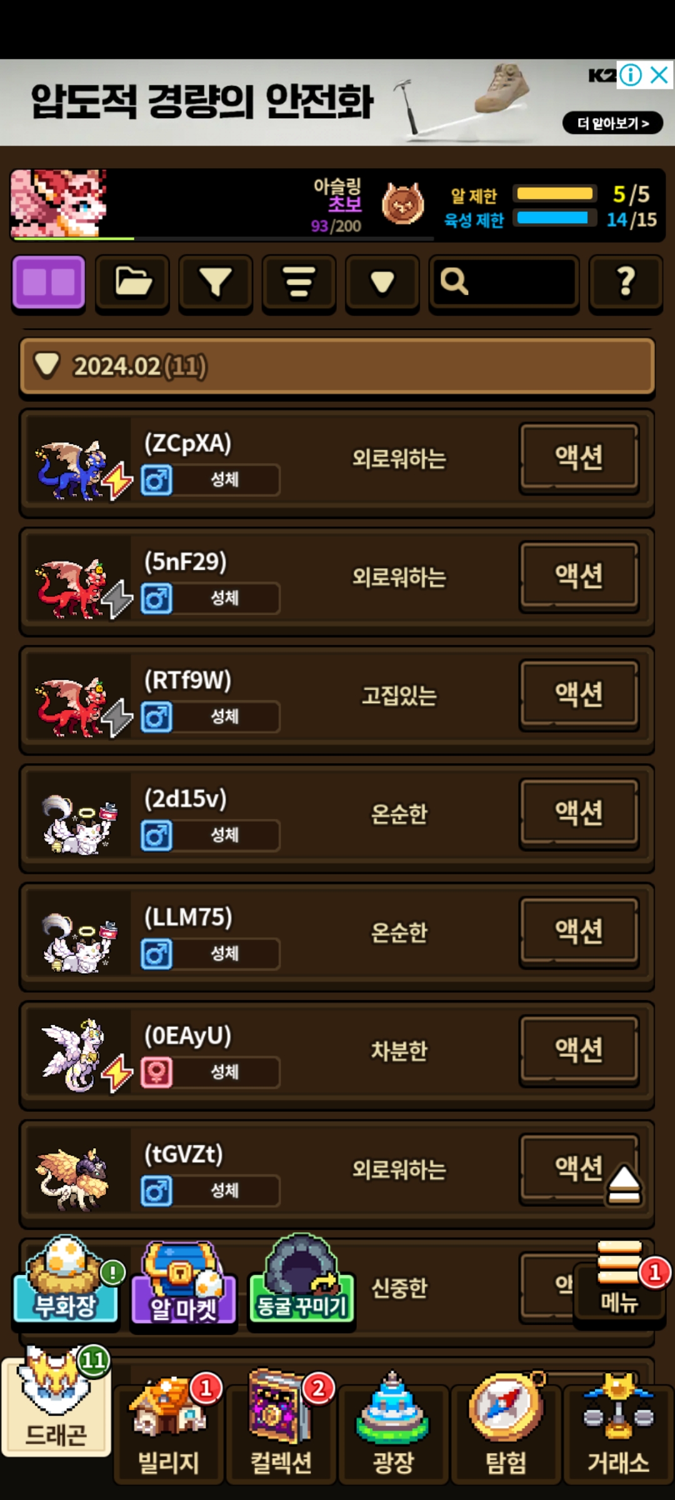
Task: Switch to the 컬렉션 collection tab
Action: [x=281, y=1427]
